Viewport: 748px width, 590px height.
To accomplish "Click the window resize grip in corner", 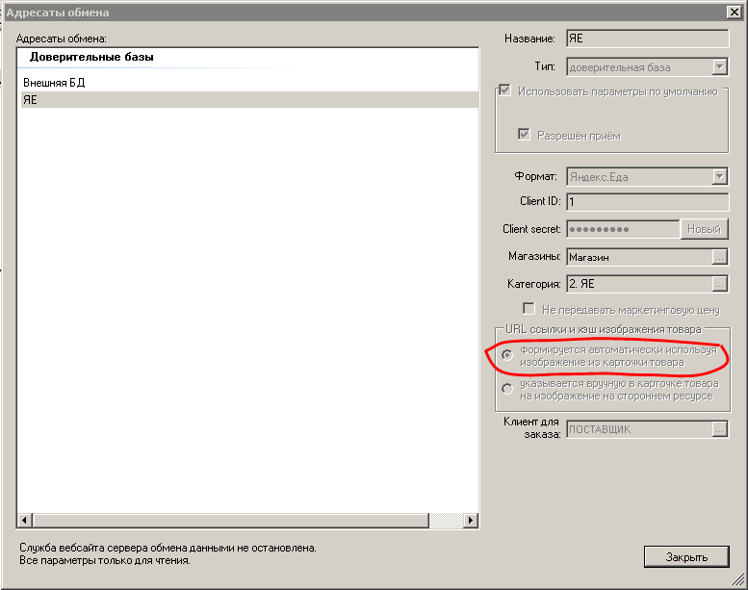I will click(x=738, y=579).
